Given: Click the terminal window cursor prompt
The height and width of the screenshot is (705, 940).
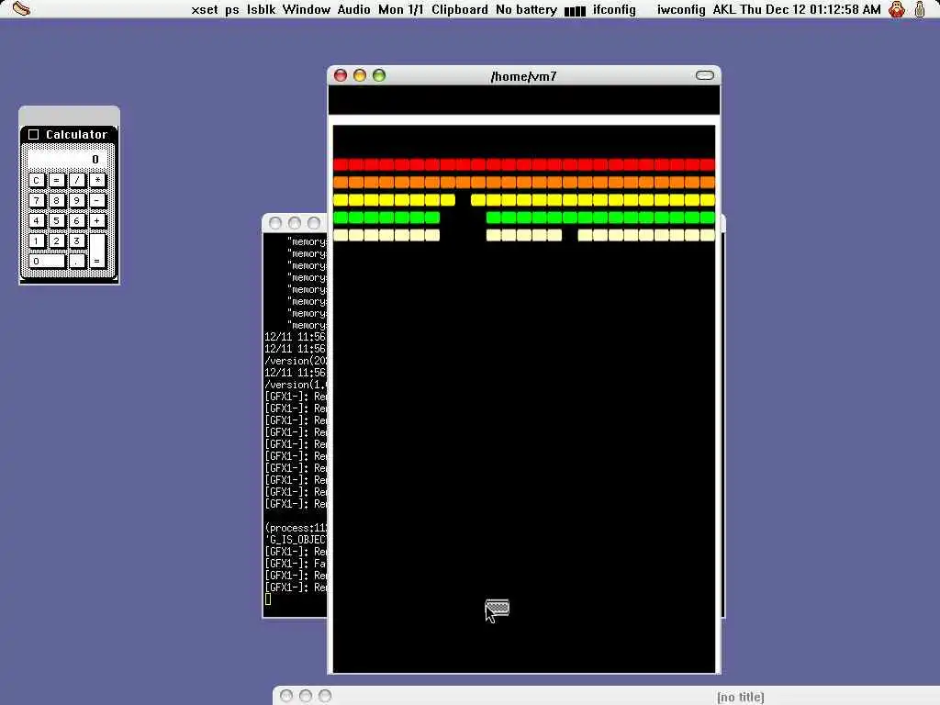Looking at the screenshot, I should [267, 599].
